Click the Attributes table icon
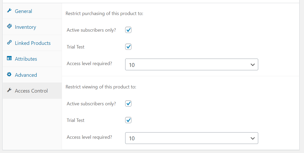Viewport: 304px width, 153px height. pos(9,58)
